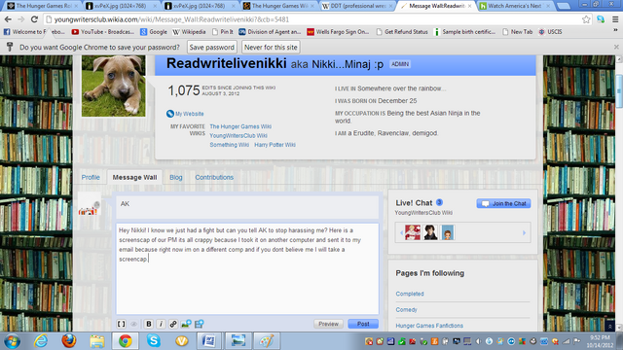Open The Hunger Games Wiki link
This screenshot has height=350, width=623.
click(240, 126)
